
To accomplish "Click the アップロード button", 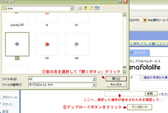I will click(x=140, y=107).
